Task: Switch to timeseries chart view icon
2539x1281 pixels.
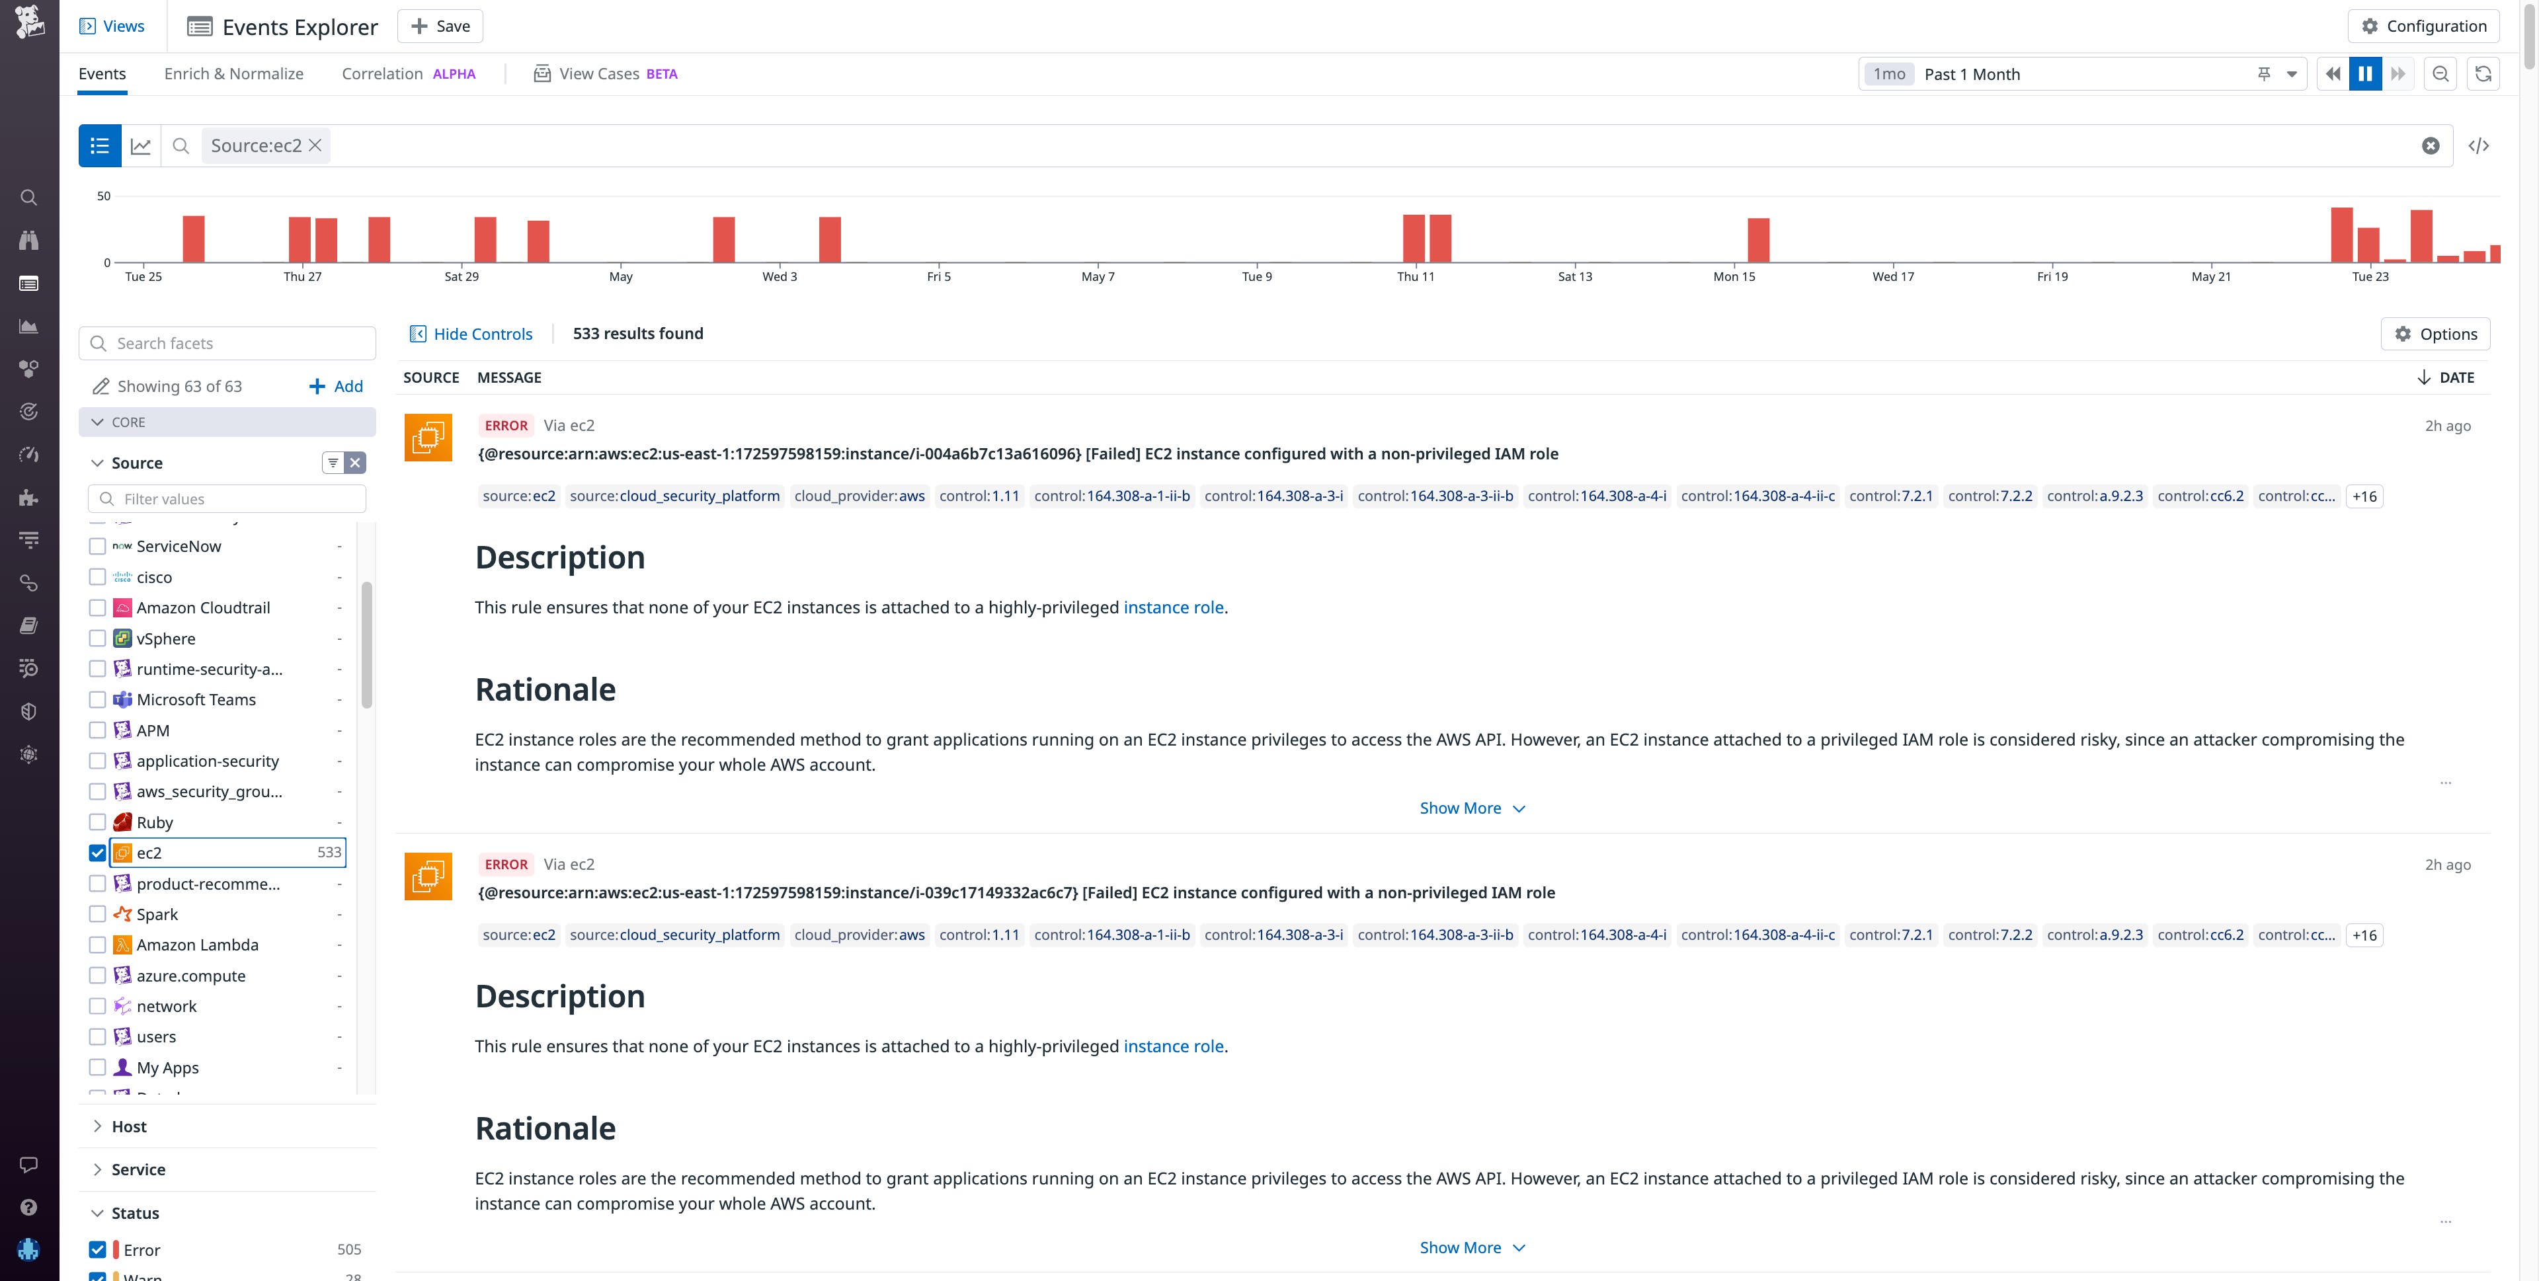Action: [x=141, y=145]
